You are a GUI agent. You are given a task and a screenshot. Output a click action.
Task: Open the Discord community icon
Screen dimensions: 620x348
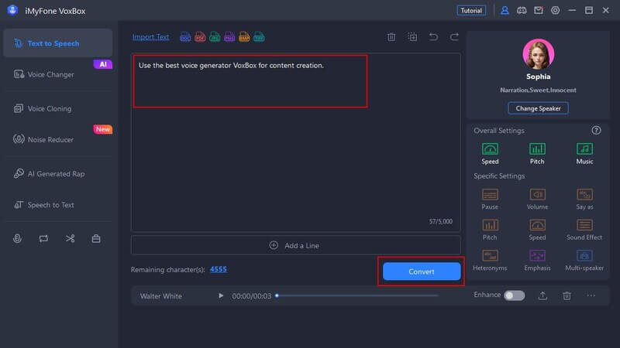point(522,11)
